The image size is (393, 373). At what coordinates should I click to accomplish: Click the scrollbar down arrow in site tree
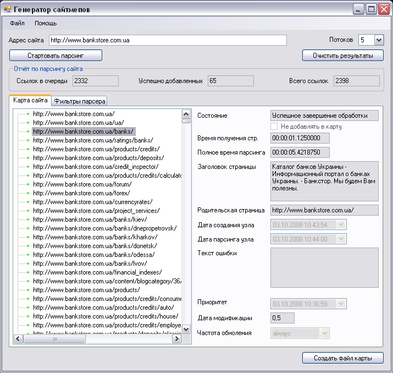186,329
